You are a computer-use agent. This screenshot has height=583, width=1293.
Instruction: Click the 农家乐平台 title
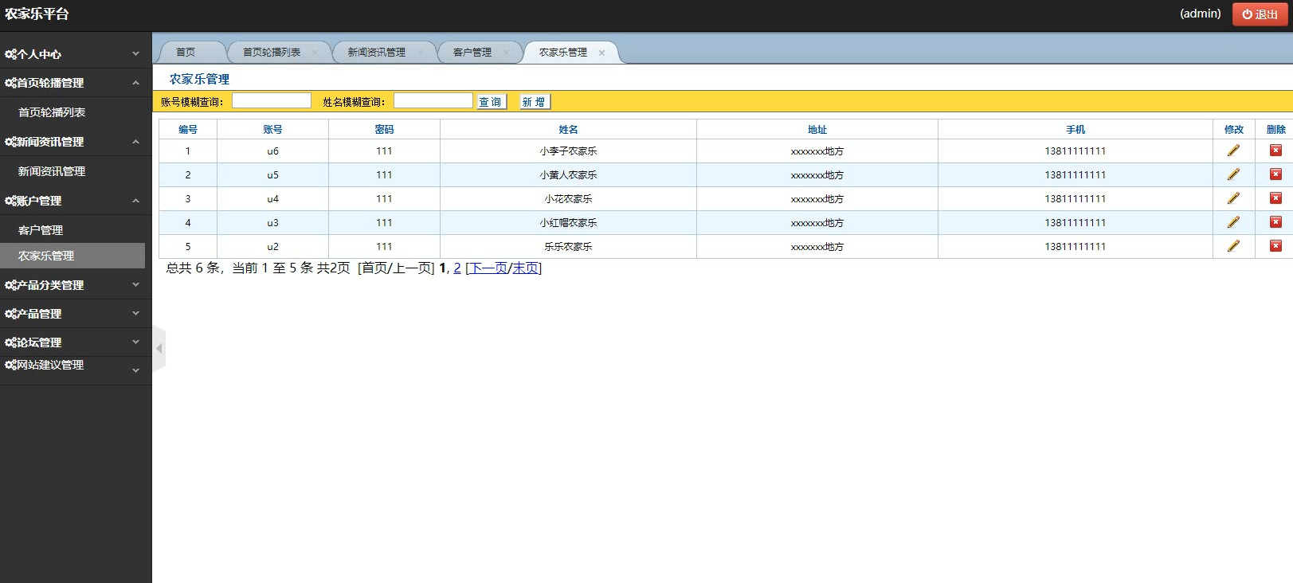(x=37, y=14)
